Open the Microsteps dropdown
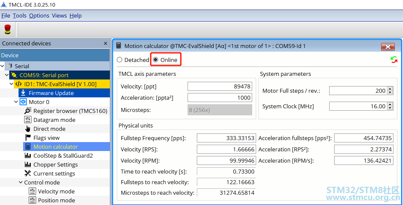Viewport: 403px width, 205px height. click(x=220, y=110)
